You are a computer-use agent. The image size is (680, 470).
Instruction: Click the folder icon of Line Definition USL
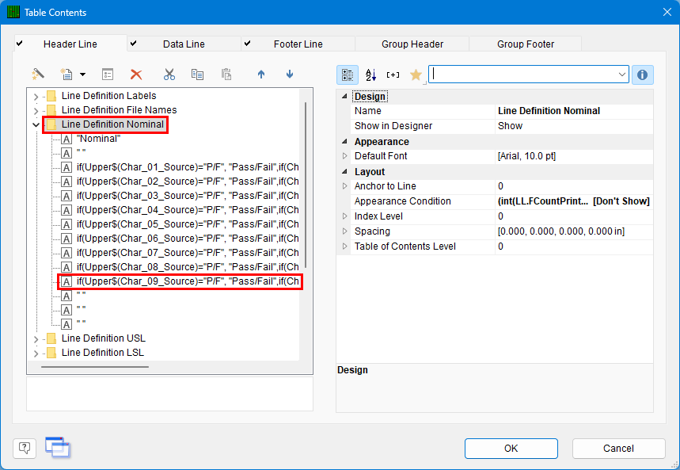tap(51, 338)
